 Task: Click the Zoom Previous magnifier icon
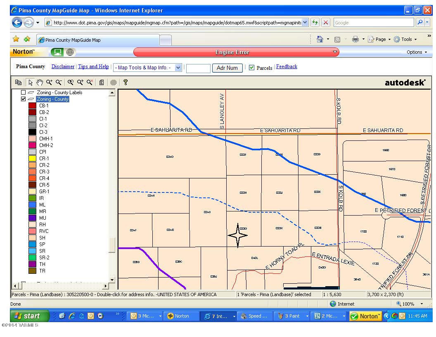point(71,82)
